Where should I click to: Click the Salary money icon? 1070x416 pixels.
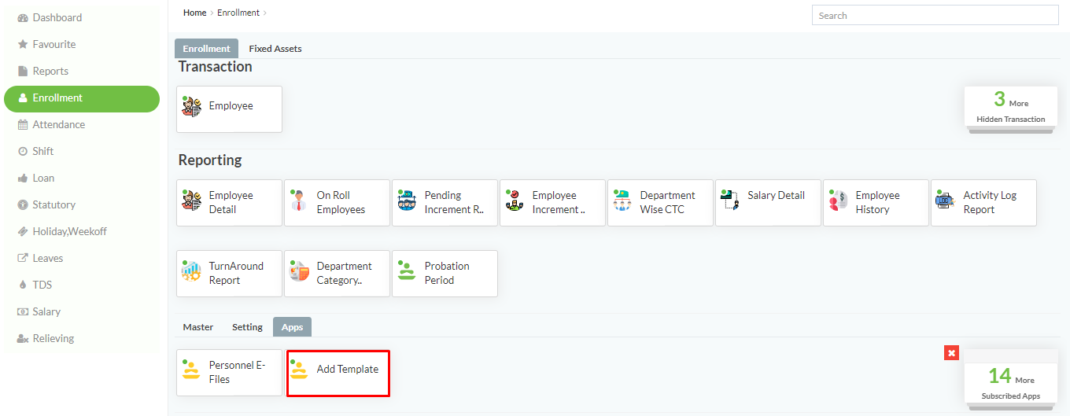click(23, 311)
